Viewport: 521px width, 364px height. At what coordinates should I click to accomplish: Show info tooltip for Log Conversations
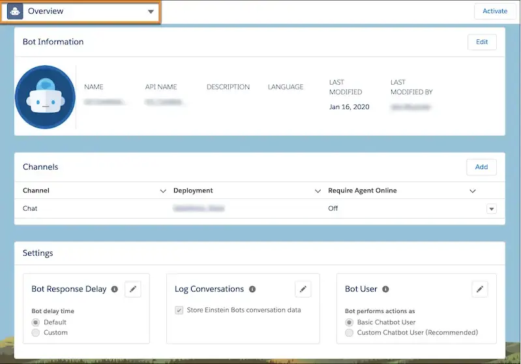tap(252, 289)
